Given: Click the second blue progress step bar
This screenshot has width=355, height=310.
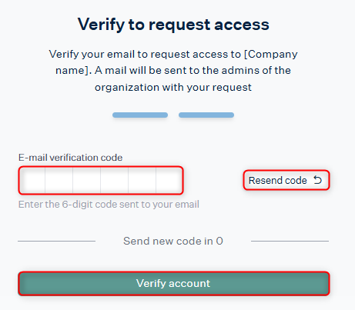Looking at the screenshot, I should click(x=206, y=115).
